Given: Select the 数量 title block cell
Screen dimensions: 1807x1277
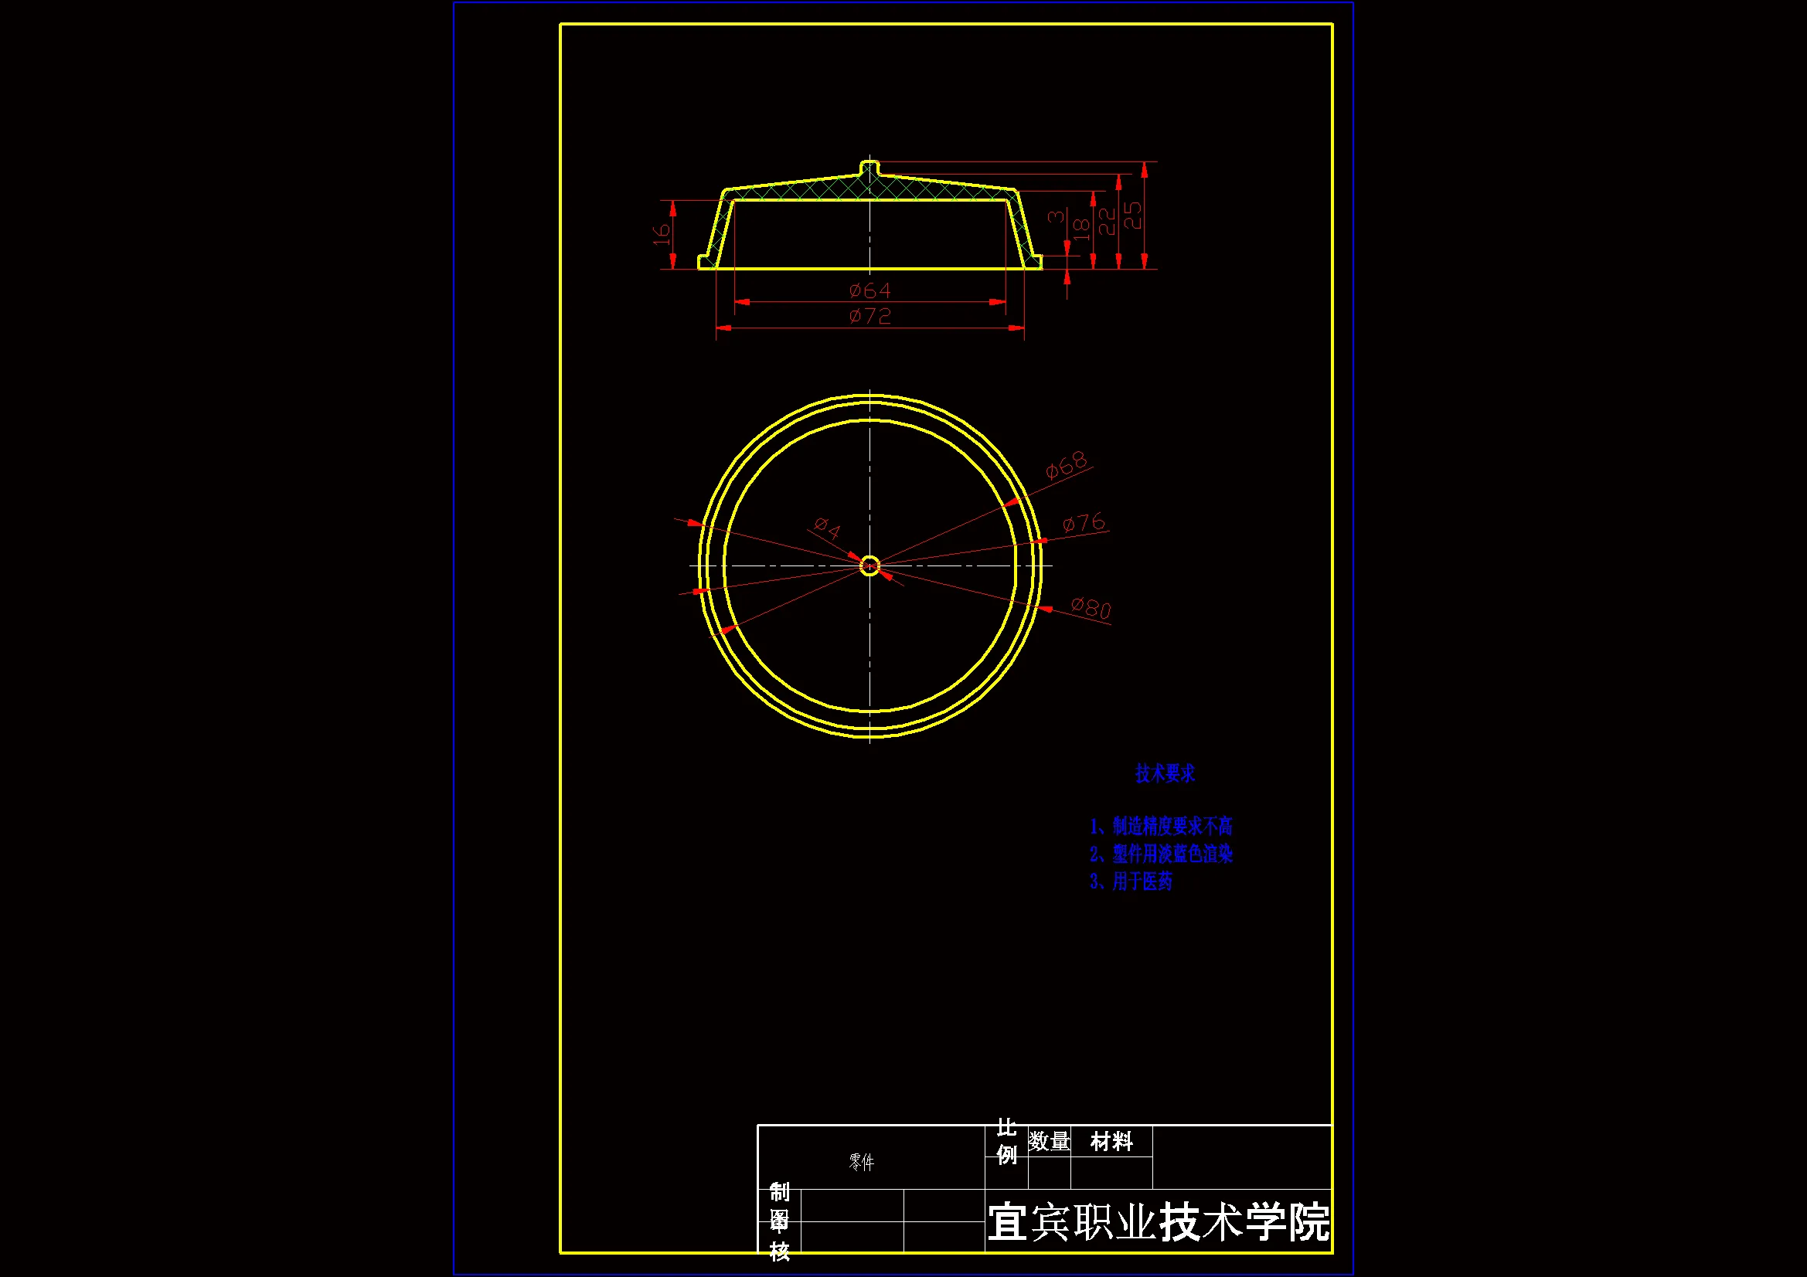Looking at the screenshot, I should pos(1049,1141).
